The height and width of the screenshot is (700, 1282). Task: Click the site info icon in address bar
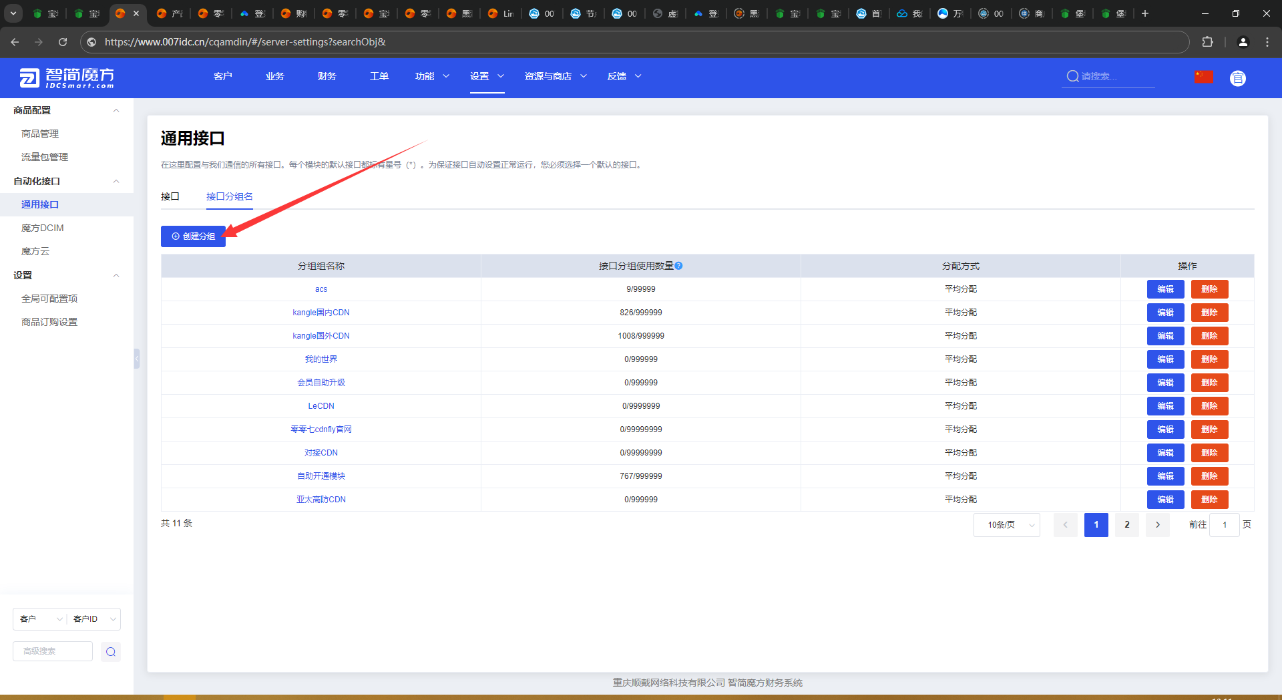pos(91,41)
